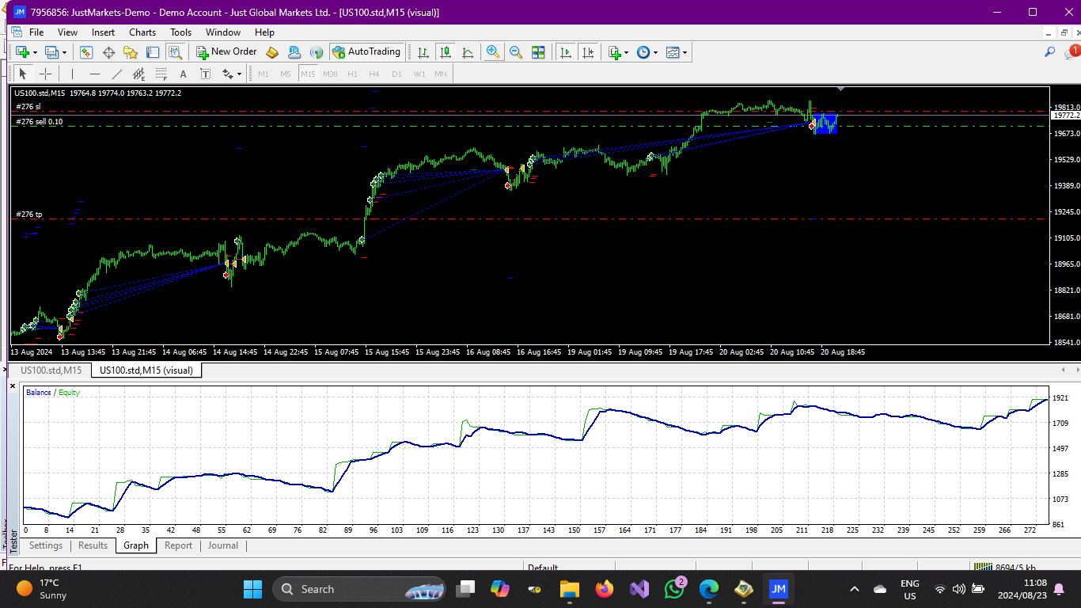The width and height of the screenshot is (1081, 608).
Task: Select the Text Label tool
Action: click(x=205, y=74)
